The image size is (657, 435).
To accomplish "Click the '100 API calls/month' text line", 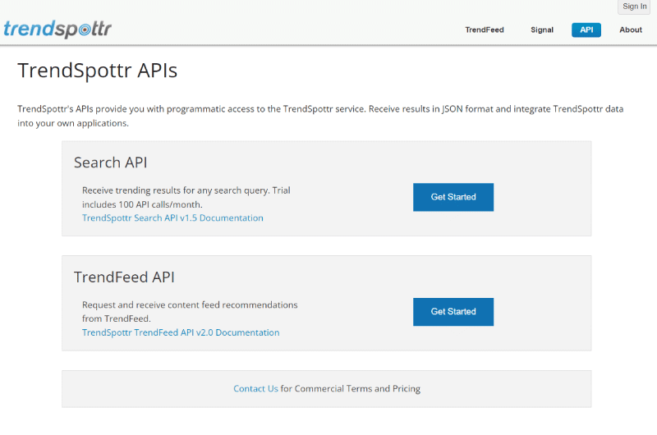I will (142, 204).
